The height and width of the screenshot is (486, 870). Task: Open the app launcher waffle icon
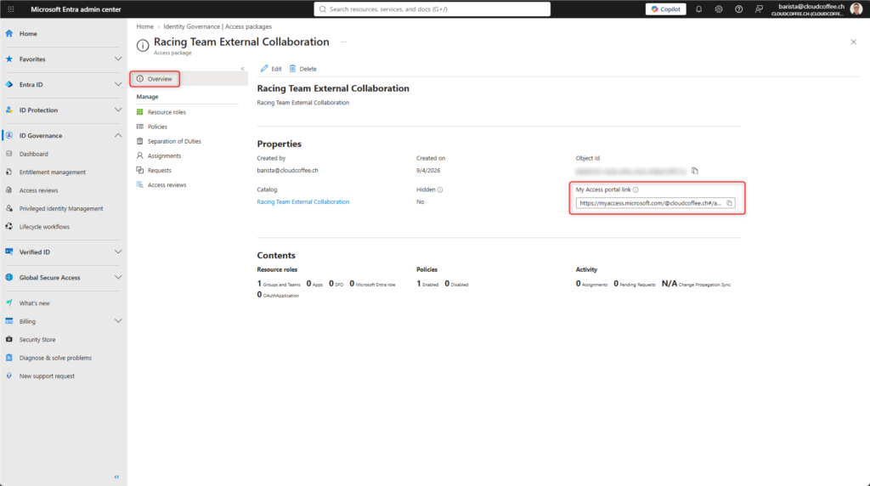tap(10, 8)
